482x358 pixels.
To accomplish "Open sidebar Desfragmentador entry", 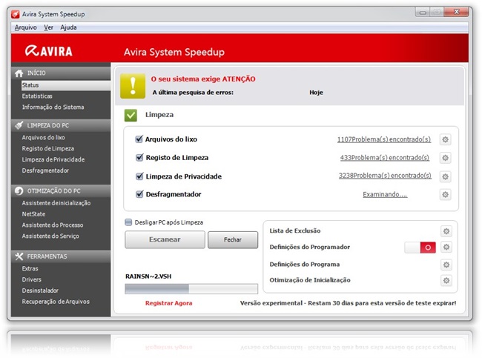I will click(45, 170).
